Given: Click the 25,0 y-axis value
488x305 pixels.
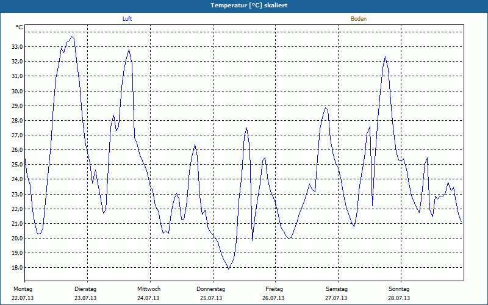Looking at the screenshot, I should (x=18, y=165).
